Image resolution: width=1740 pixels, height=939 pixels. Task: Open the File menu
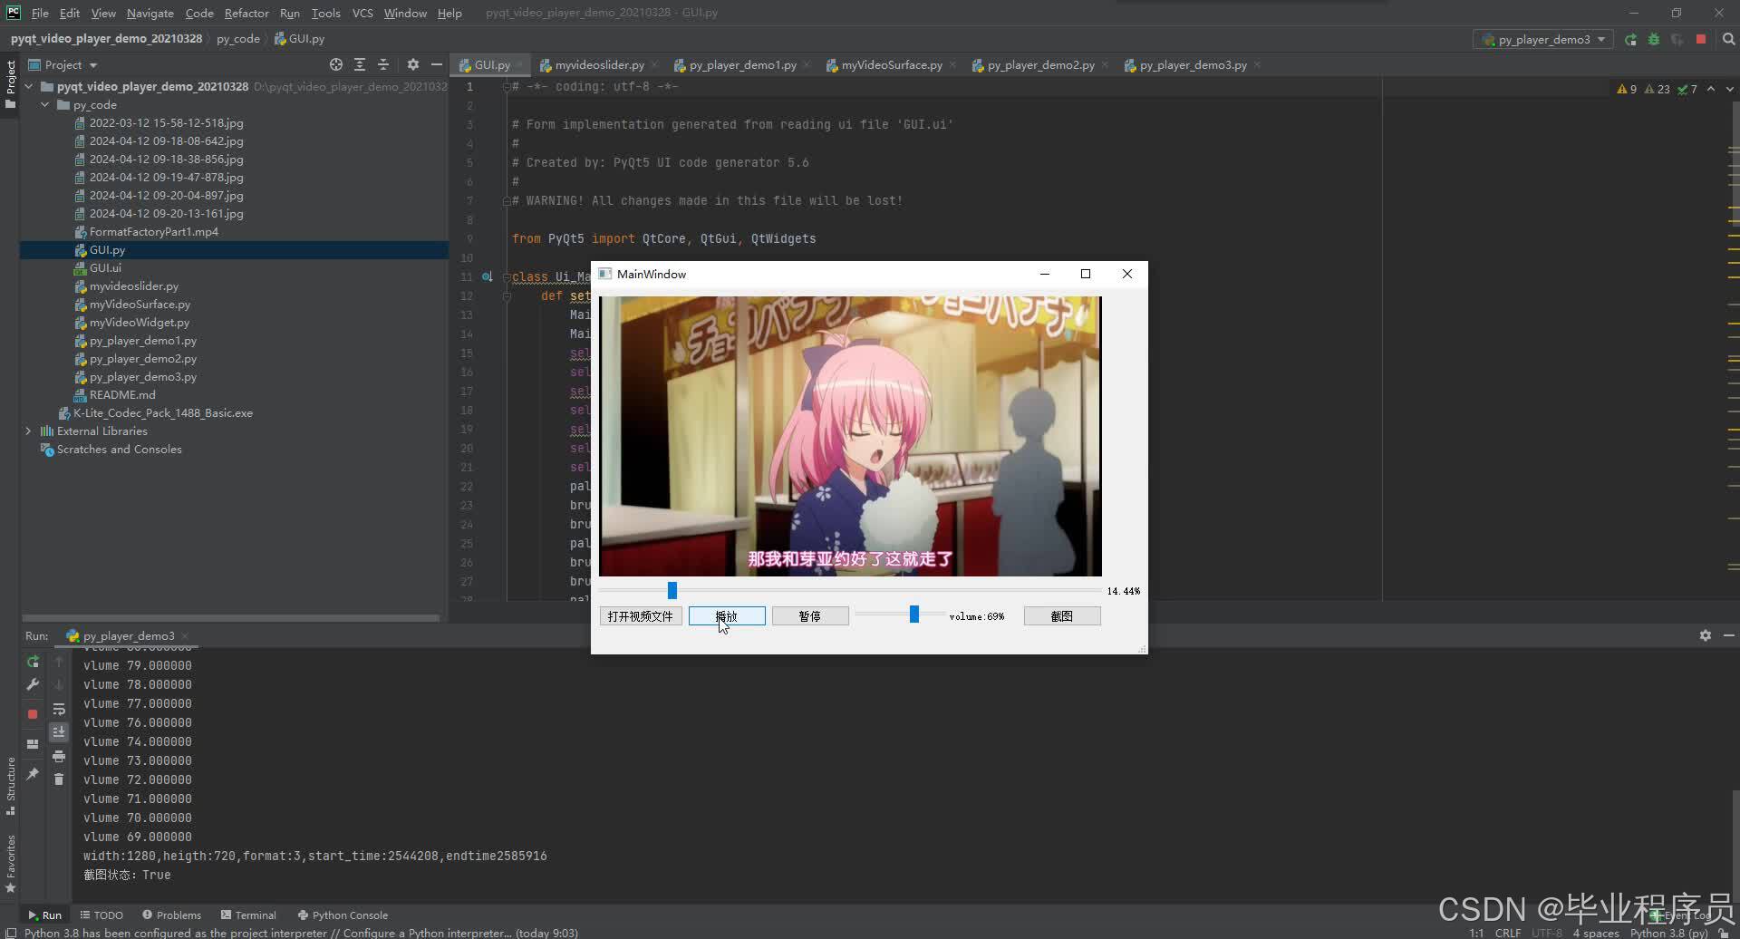(40, 13)
